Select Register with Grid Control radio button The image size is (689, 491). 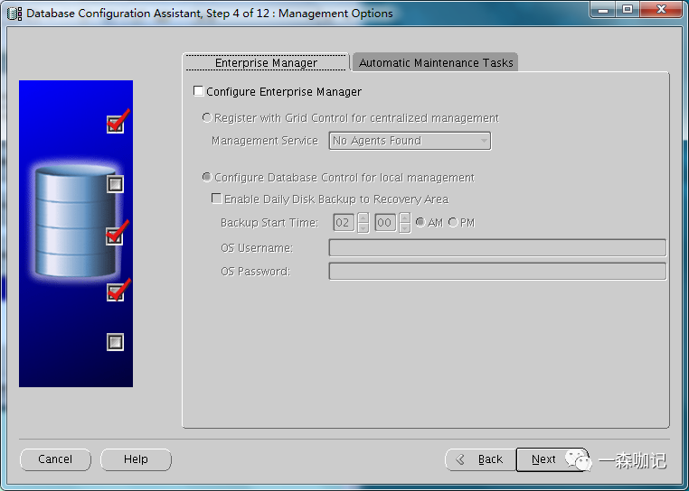(206, 117)
